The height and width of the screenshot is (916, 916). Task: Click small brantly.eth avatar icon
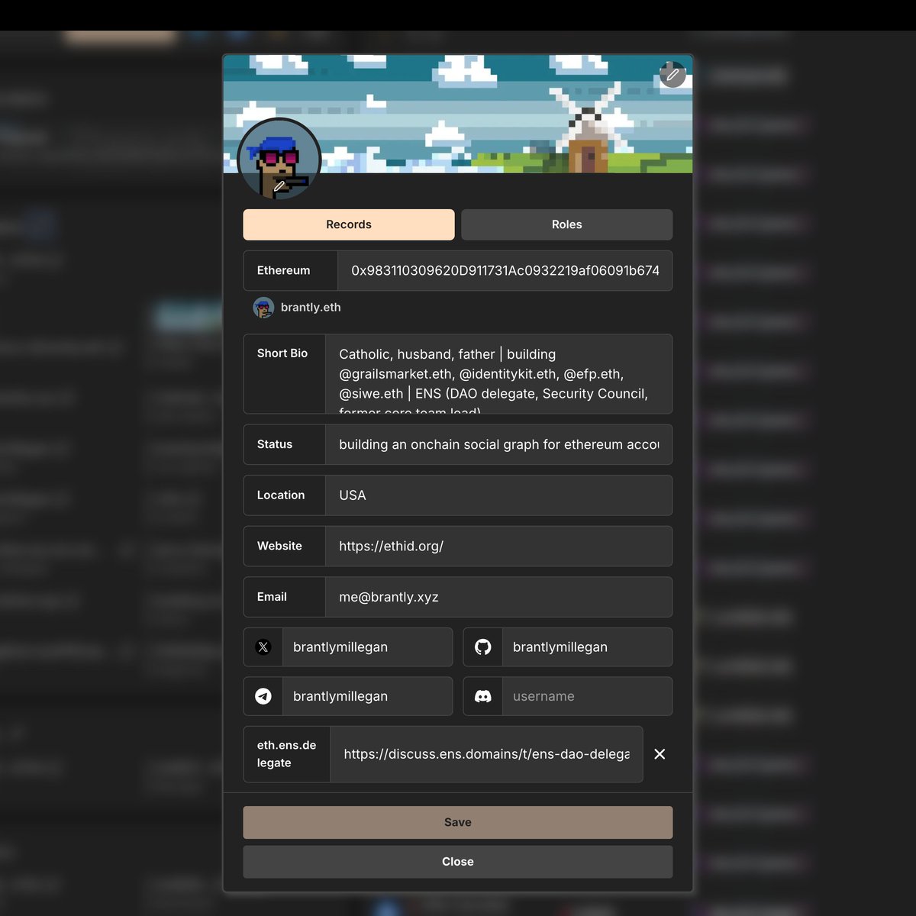point(263,308)
